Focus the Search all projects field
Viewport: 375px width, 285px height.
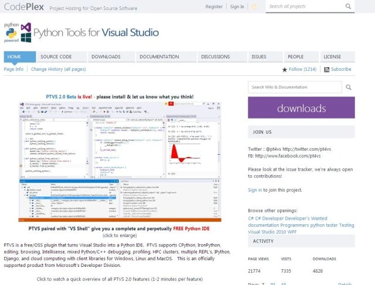point(305,6)
